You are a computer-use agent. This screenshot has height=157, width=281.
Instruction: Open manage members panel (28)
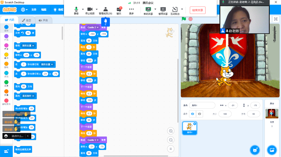(106, 11)
